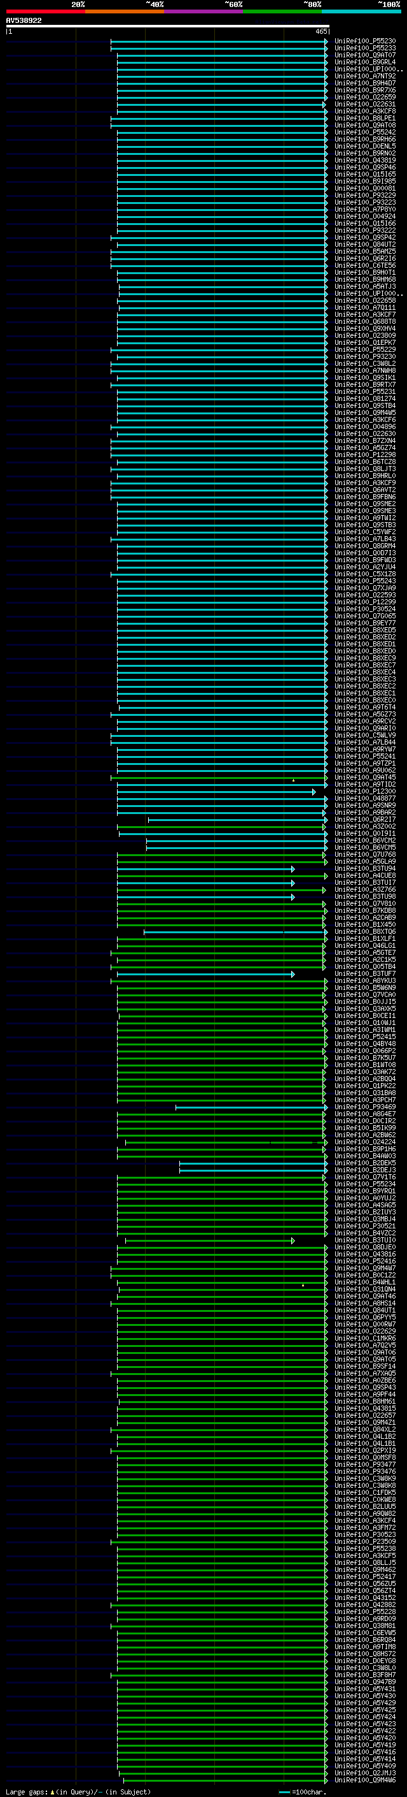Select hit label UniRef100_O22631
The width and height of the screenshot is (407, 1797).
point(364,104)
